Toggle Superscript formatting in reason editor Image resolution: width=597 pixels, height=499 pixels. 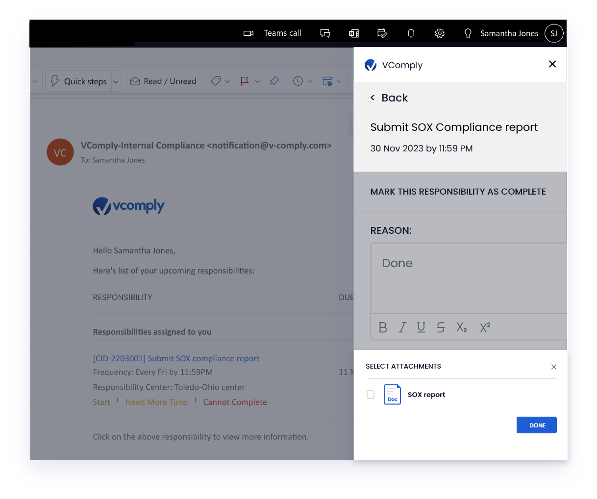[x=485, y=327]
